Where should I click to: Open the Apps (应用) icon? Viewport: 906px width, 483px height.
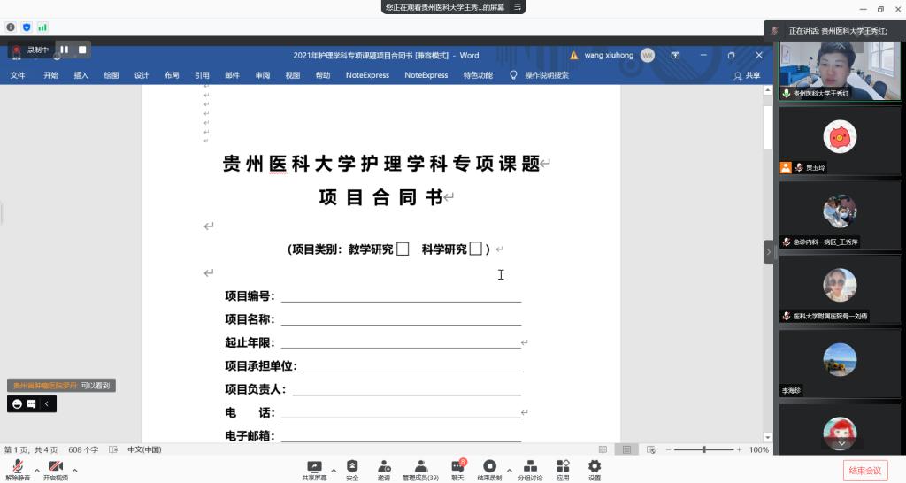coord(563,466)
